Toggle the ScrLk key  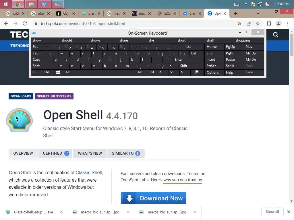click(x=234, y=66)
